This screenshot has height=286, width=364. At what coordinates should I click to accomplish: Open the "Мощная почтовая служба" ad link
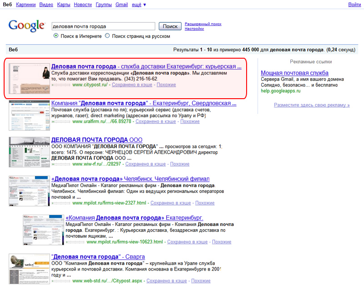(294, 73)
